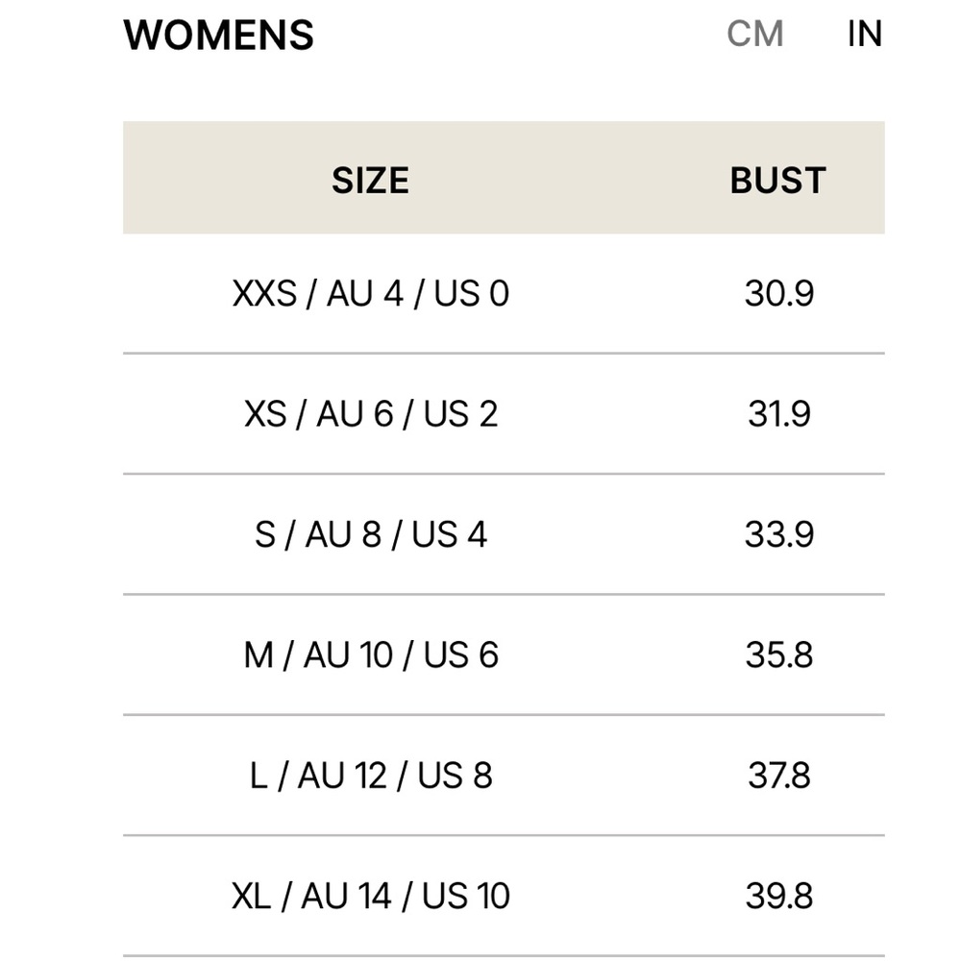Pick the M / AU 10 / US 6 size

[370, 654]
